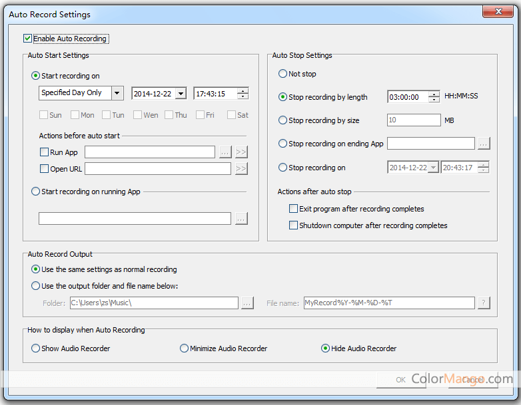Expand the start date 2014-12-22 picker

point(180,94)
